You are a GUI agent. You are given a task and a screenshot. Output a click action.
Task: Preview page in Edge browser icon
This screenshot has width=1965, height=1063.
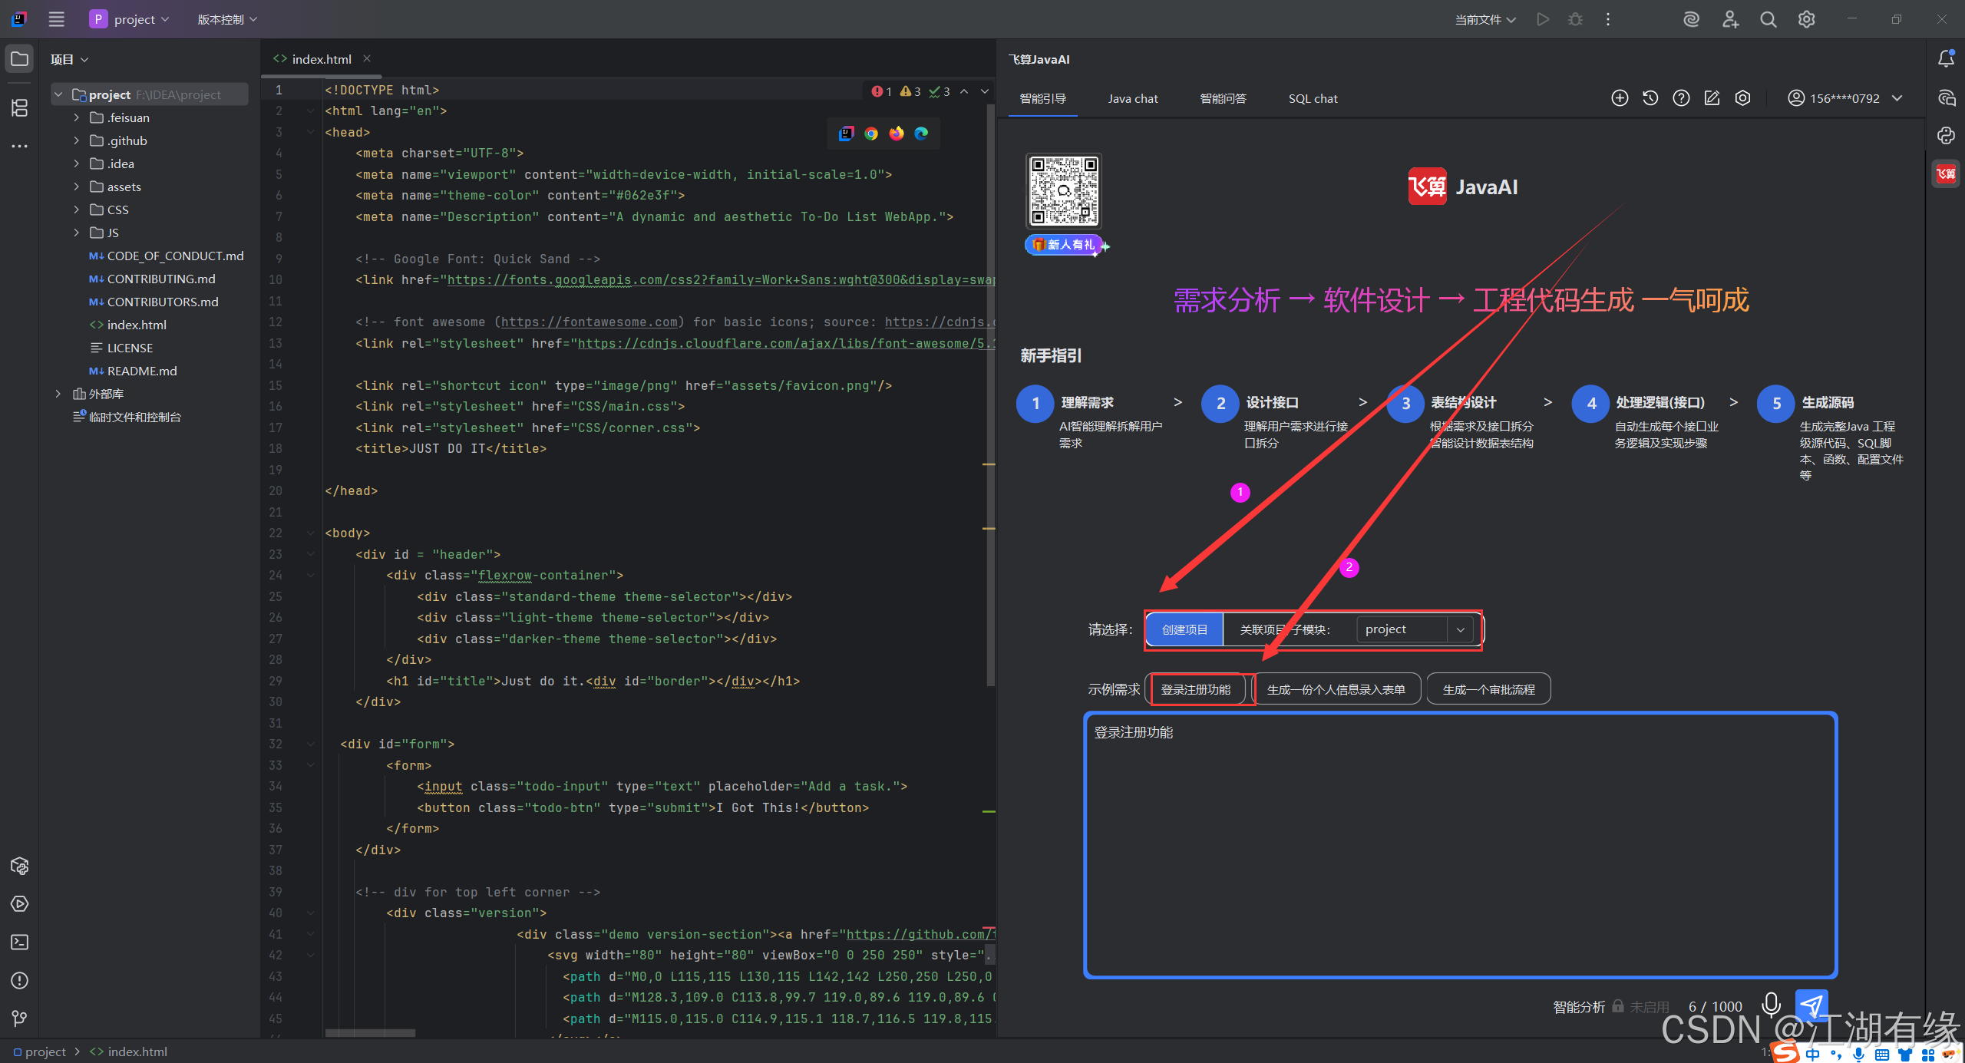coord(921,134)
